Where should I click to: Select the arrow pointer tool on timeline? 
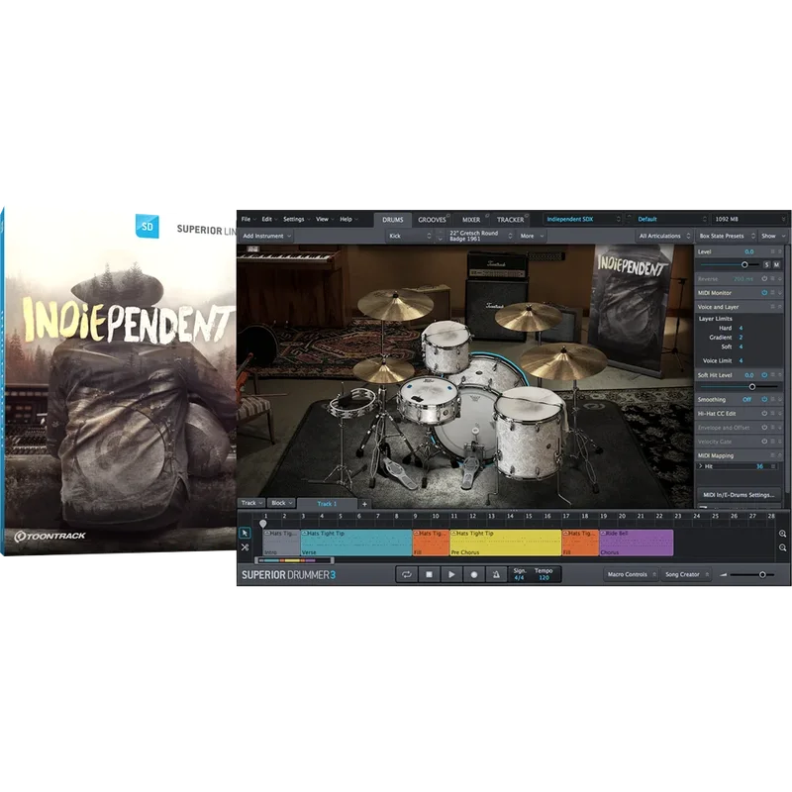pos(245,533)
